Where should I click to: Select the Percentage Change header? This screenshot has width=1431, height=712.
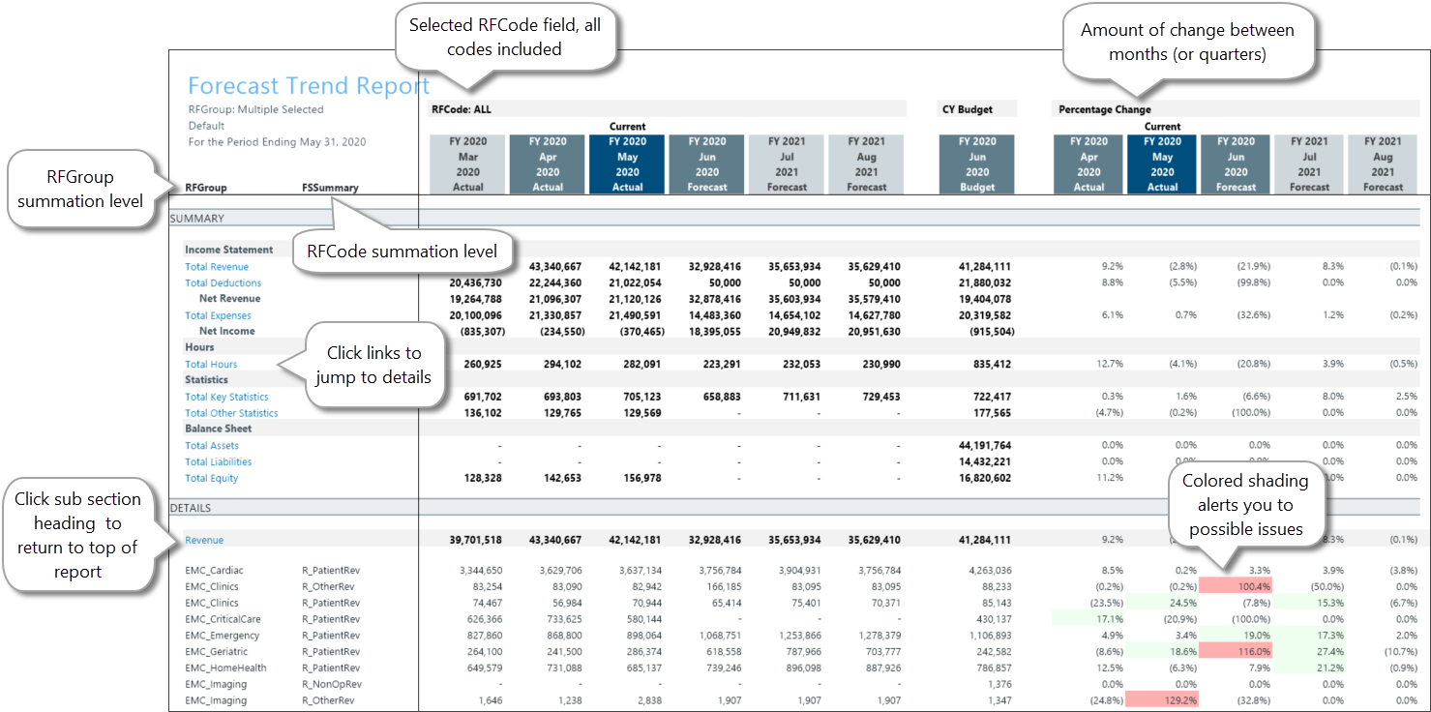[1105, 109]
